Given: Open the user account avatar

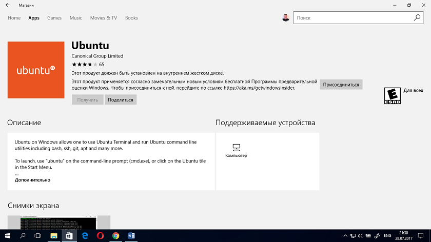Looking at the screenshot, I should (286, 17).
